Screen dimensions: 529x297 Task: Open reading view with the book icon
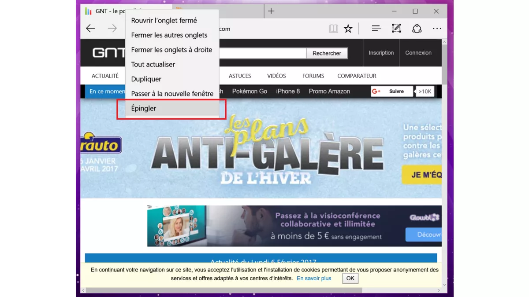(333, 29)
